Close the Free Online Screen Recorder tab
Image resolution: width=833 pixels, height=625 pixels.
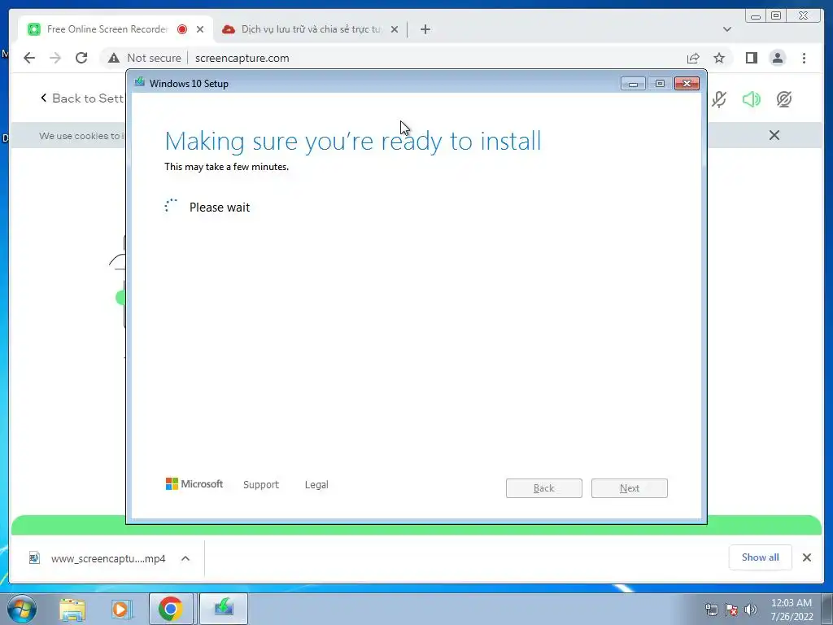(200, 29)
